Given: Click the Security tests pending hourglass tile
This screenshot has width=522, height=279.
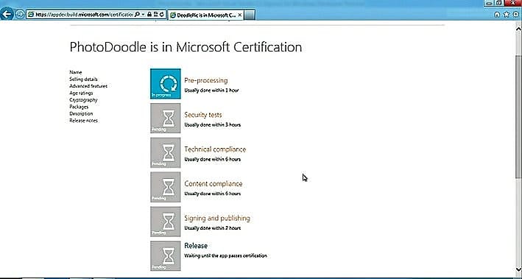Looking at the screenshot, I should tap(166, 118).
